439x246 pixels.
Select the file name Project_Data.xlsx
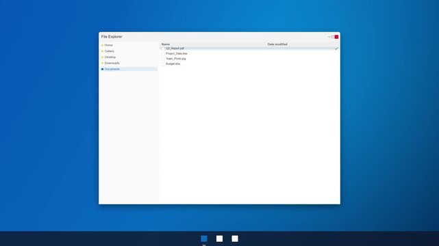(x=177, y=53)
